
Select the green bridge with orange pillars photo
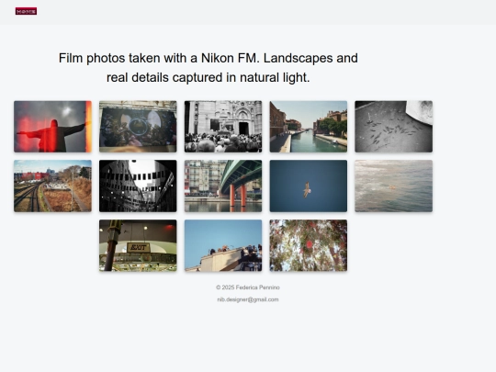click(223, 186)
